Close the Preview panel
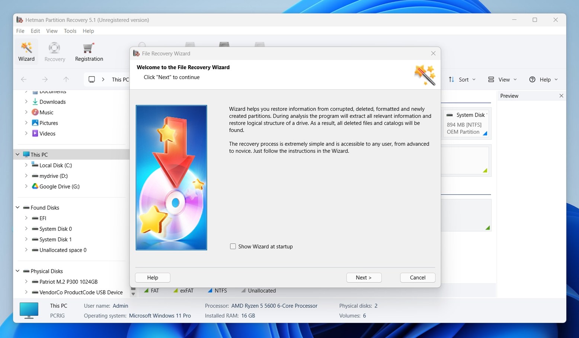The image size is (579, 338). (x=561, y=95)
